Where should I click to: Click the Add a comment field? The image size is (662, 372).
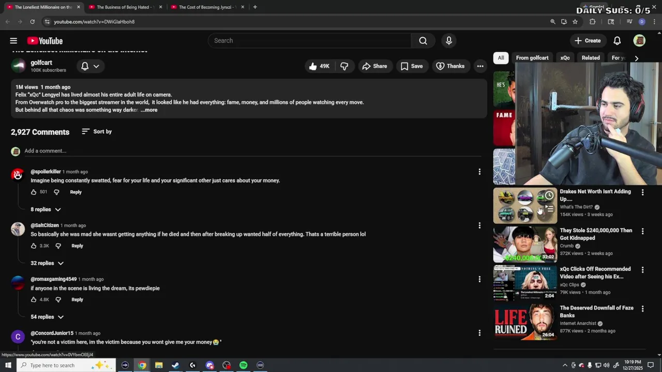point(252,151)
